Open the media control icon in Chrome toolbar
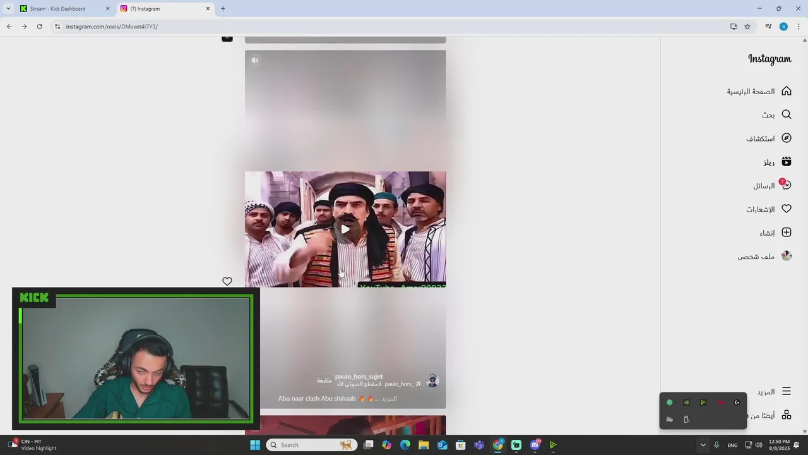This screenshot has height=455, width=808. pyautogui.click(x=768, y=27)
